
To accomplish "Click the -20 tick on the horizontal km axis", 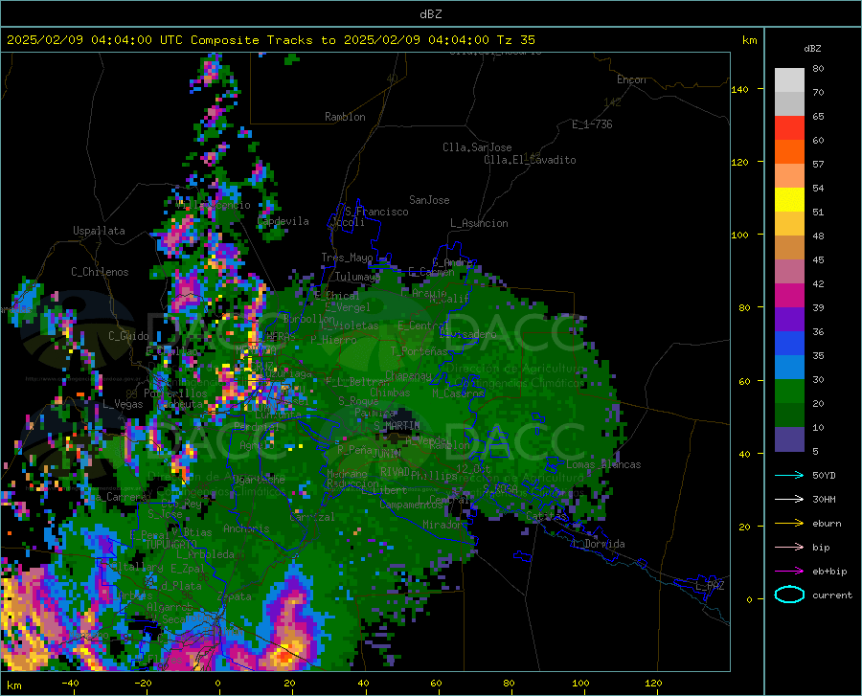I will (x=143, y=684).
